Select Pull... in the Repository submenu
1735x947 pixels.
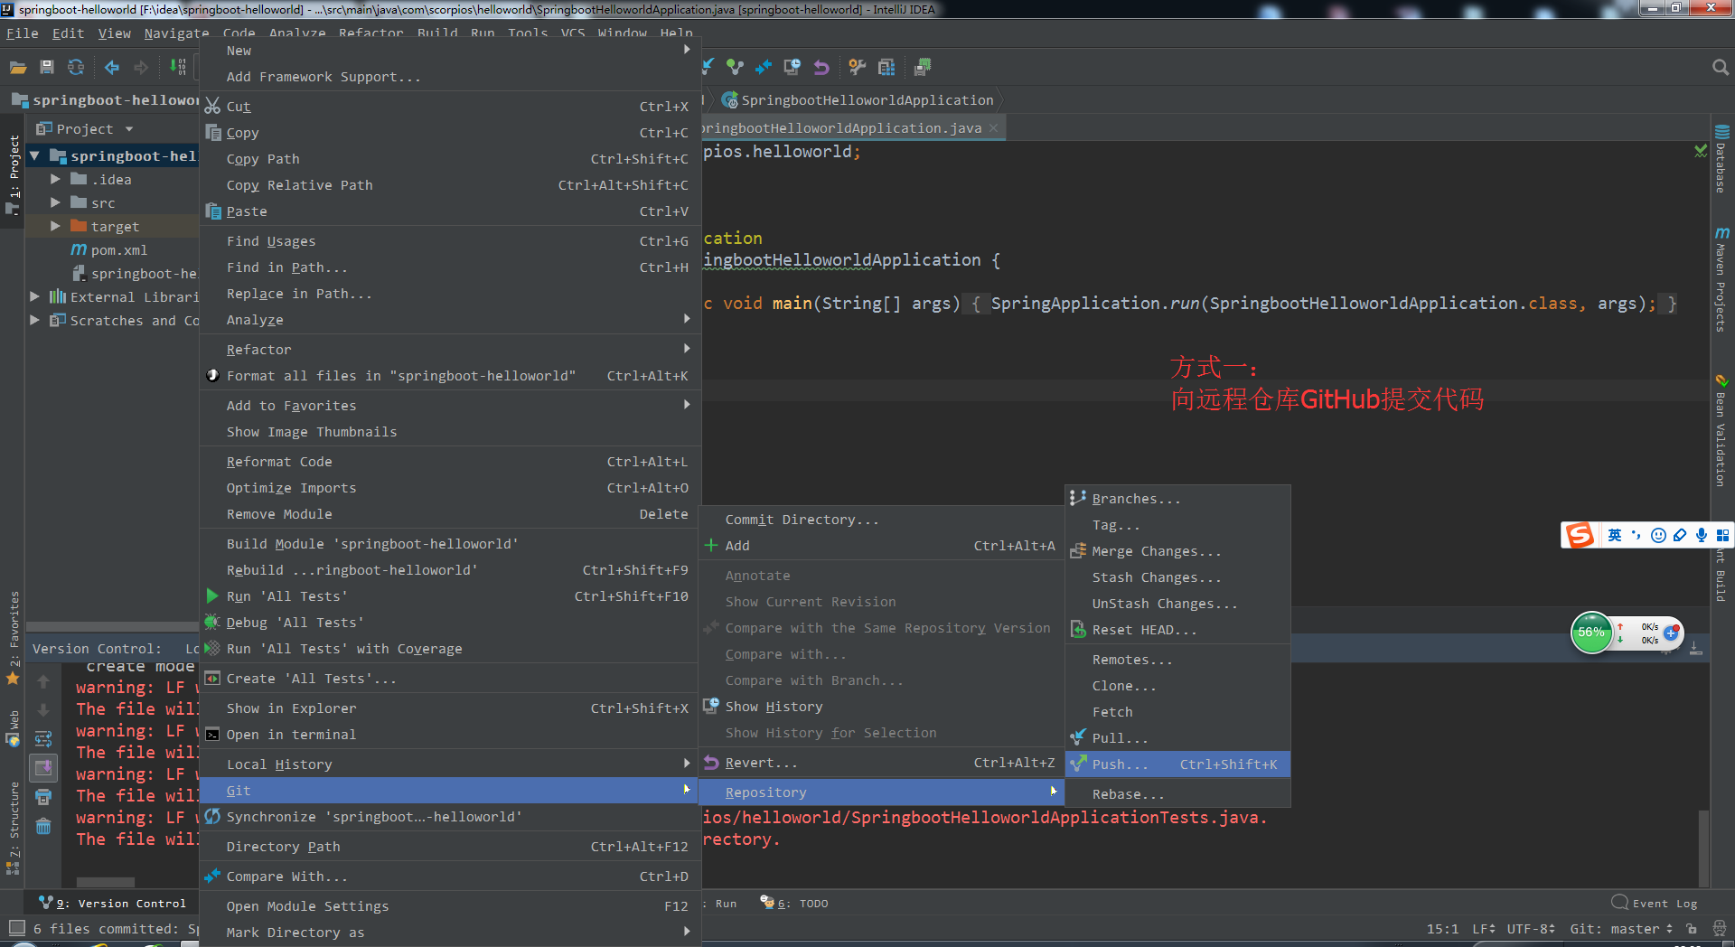click(x=1177, y=738)
